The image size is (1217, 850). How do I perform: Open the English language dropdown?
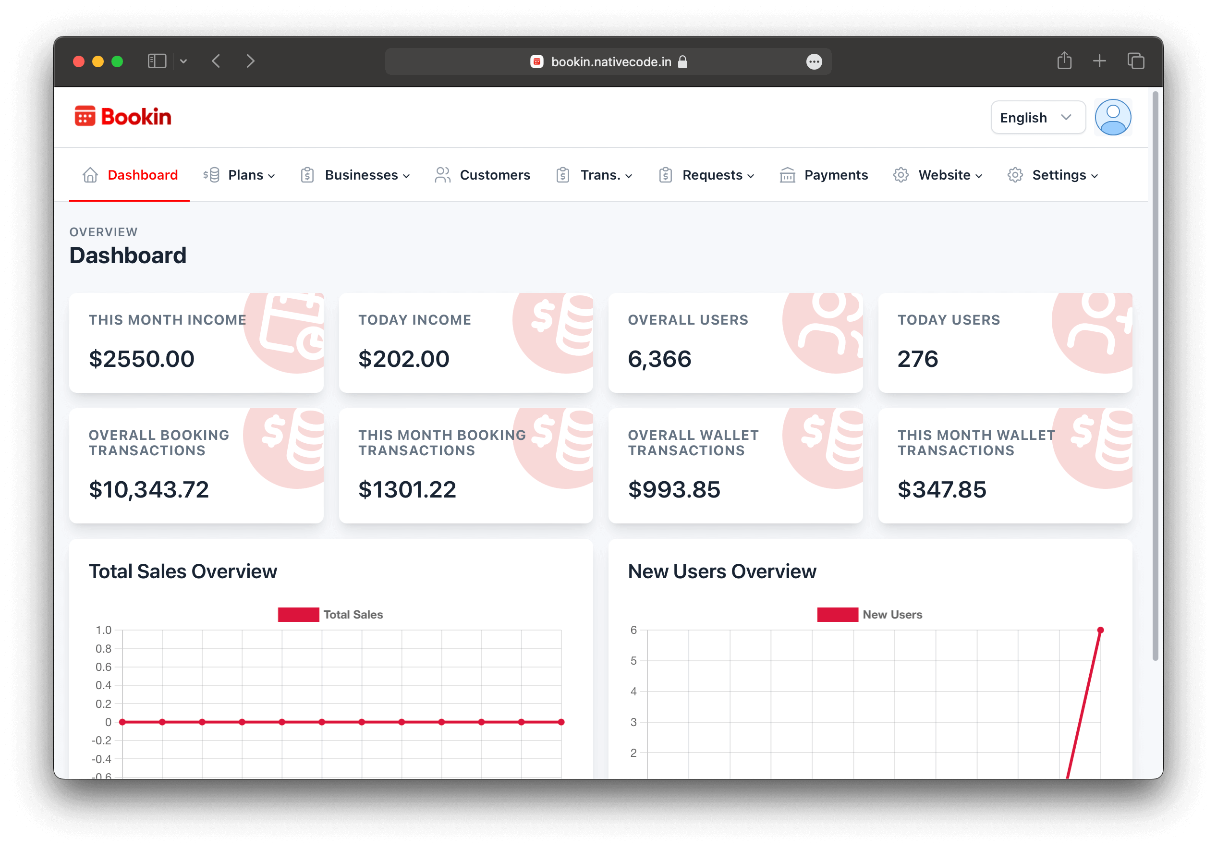point(1037,118)
